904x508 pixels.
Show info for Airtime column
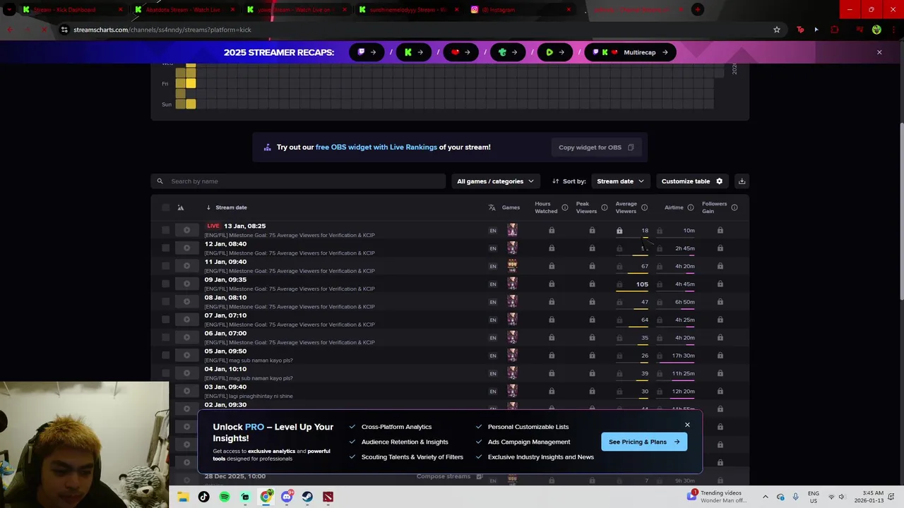click(x=691, y=207)
